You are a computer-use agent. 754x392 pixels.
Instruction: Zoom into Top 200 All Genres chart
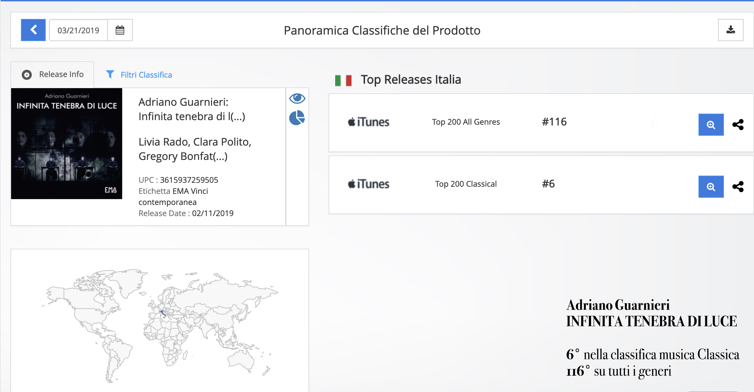click(711, 124)
